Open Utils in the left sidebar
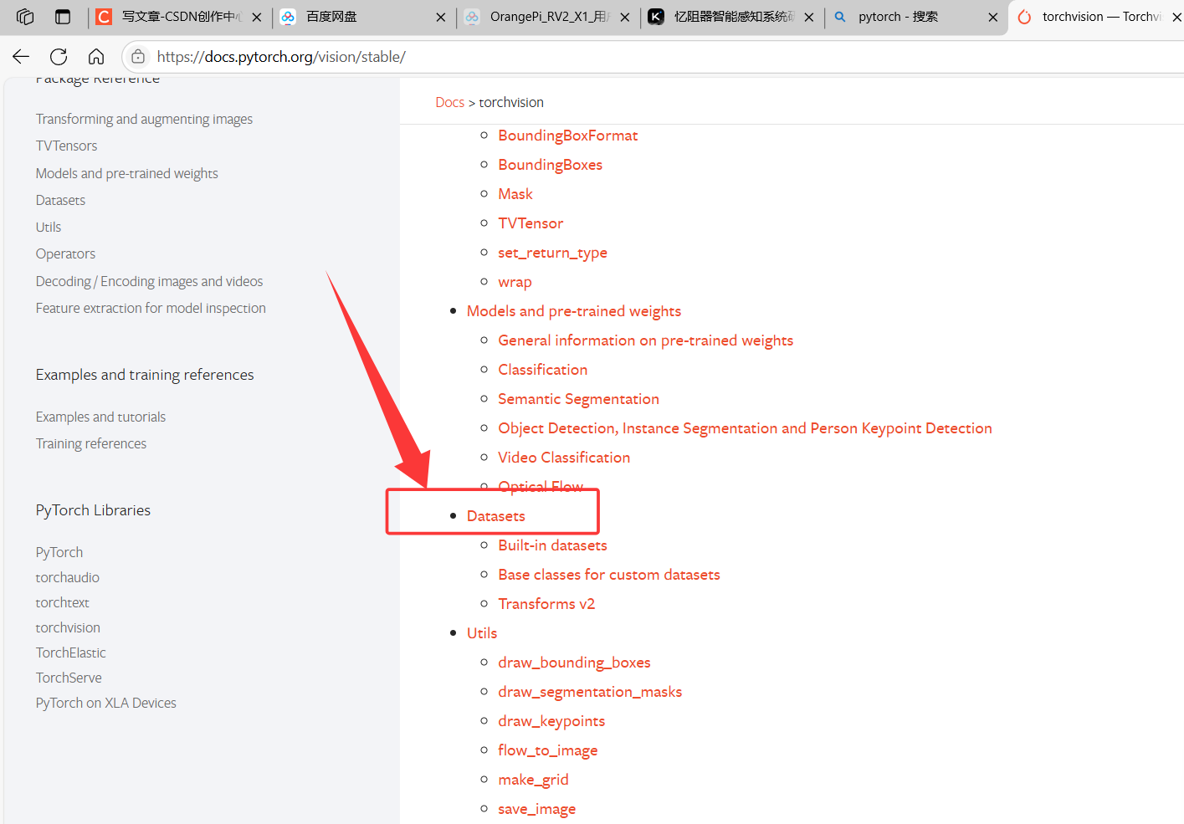Image resolution: width=1184 pixels, height=824 pixels. click(x=49, y=227)
